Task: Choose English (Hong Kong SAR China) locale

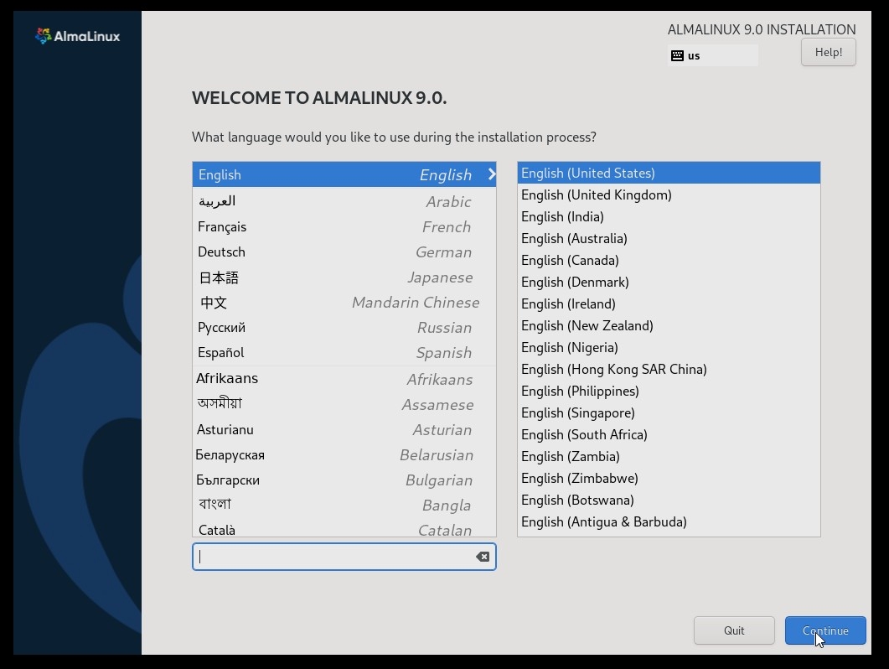Action: coord(669,370)
